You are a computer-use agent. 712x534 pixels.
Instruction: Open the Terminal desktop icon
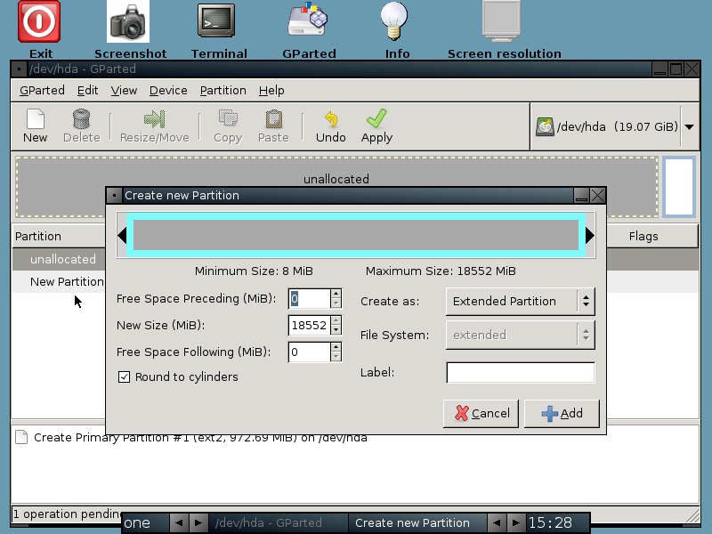[216, 20]
